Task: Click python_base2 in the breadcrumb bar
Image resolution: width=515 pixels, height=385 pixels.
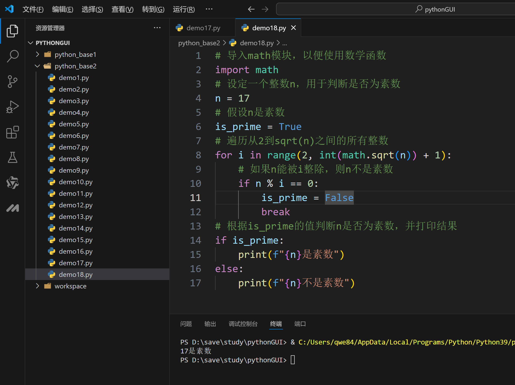Action: pos(199,43)
